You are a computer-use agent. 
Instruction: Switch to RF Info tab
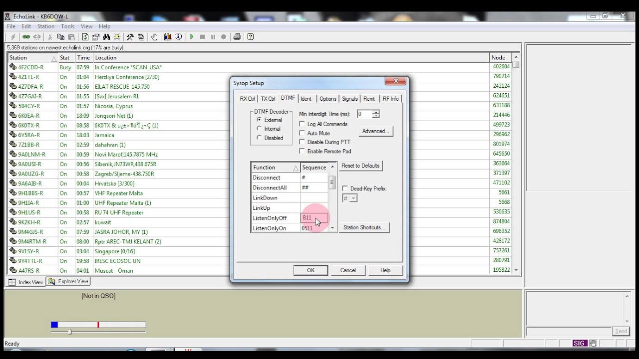click(x=391, y=99)
